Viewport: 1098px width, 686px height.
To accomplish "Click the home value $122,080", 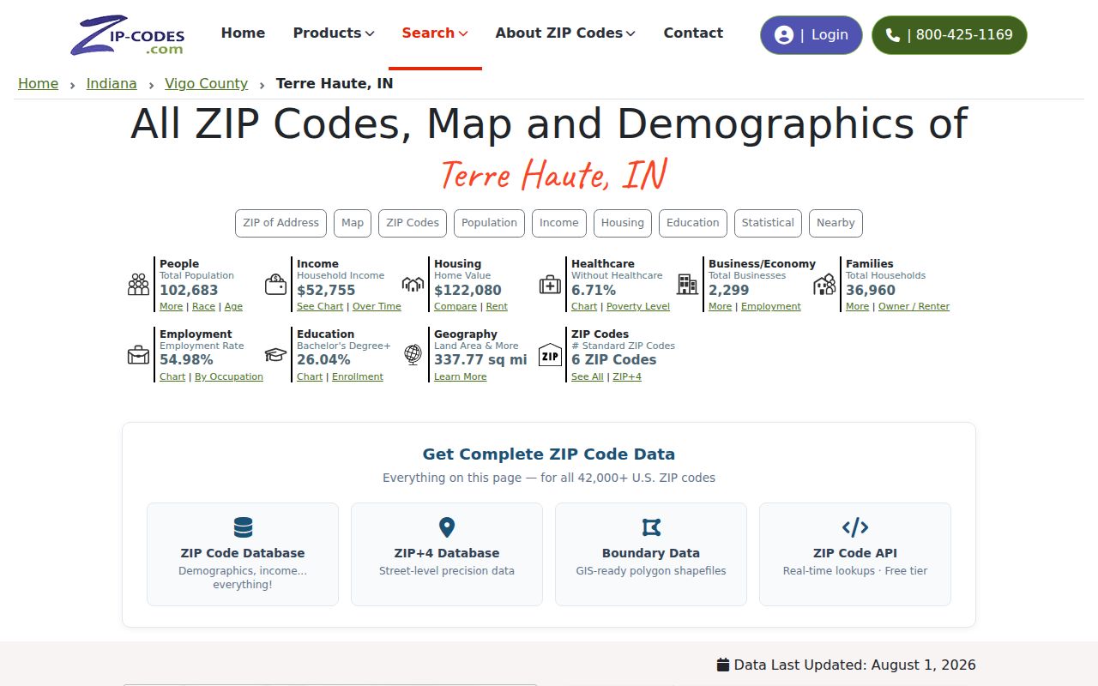I will (468, 290).
